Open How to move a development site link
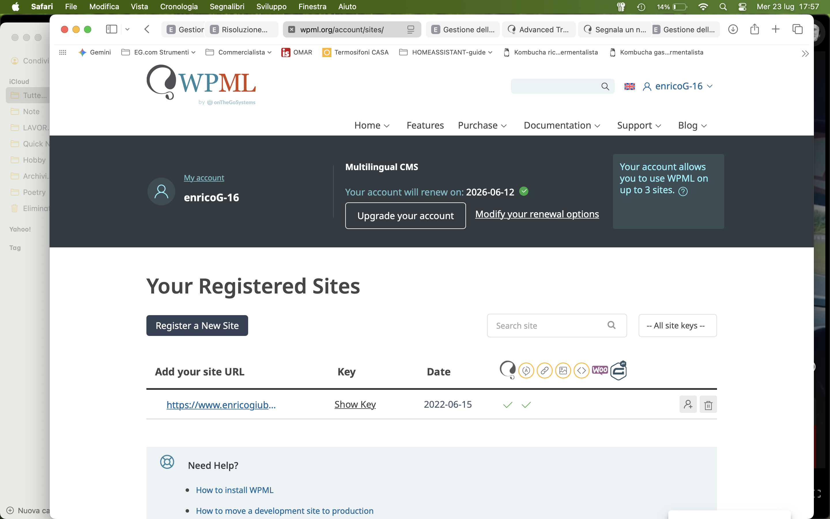The width and height of the screenshot is (830, 519). (x=285, y=511)
